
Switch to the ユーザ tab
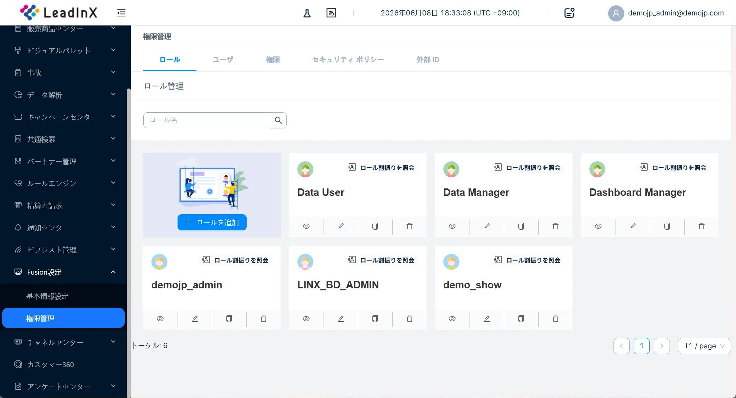pos(223,60)
